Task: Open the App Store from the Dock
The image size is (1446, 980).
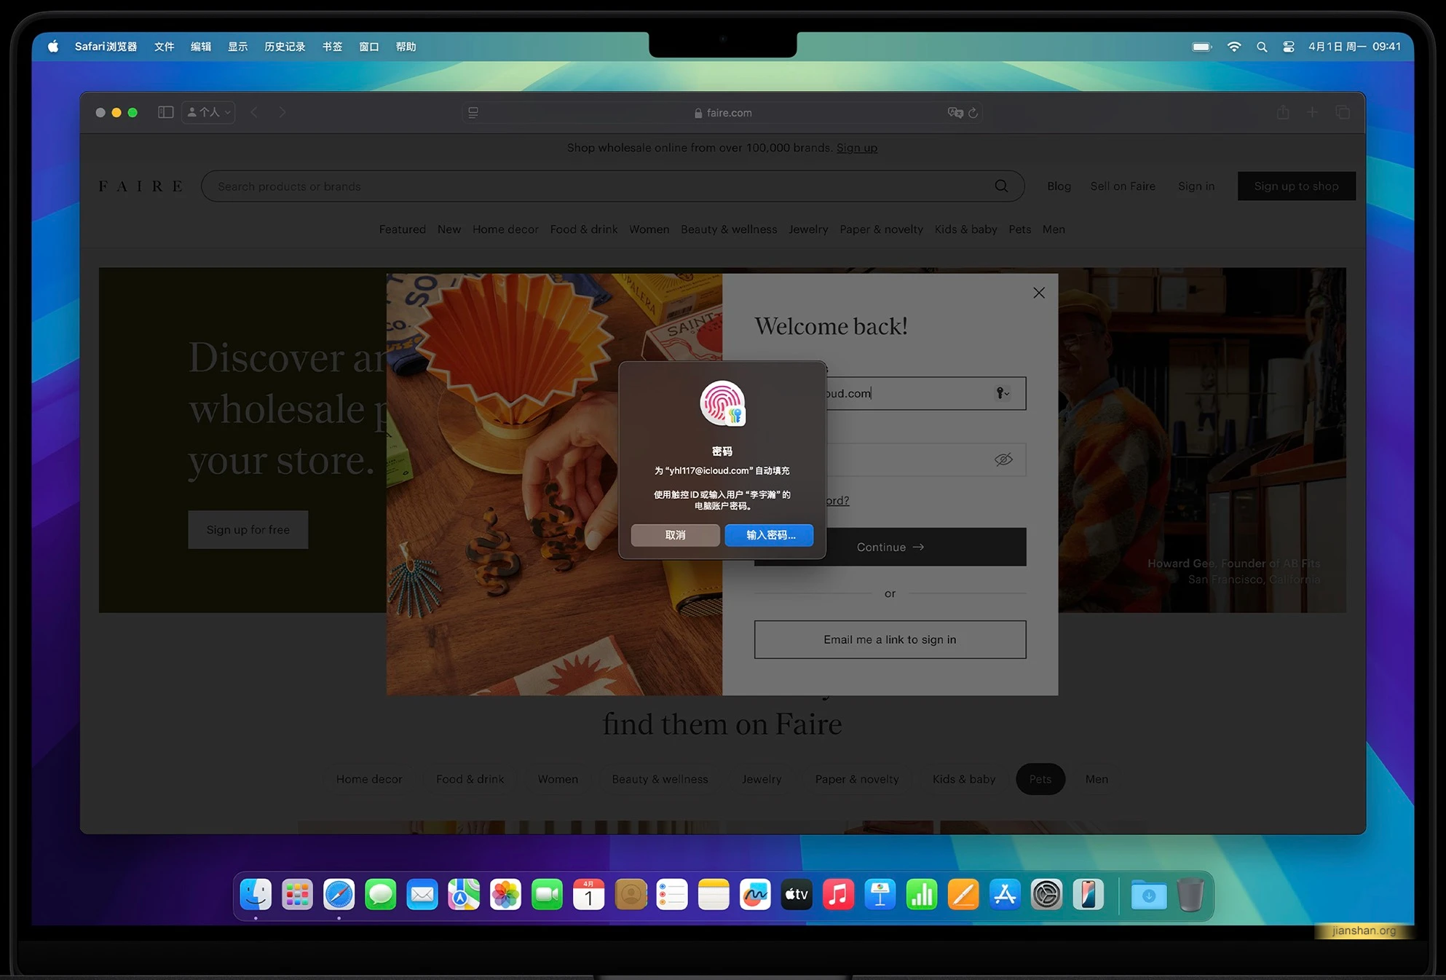Action: (x=1005, y=895)
